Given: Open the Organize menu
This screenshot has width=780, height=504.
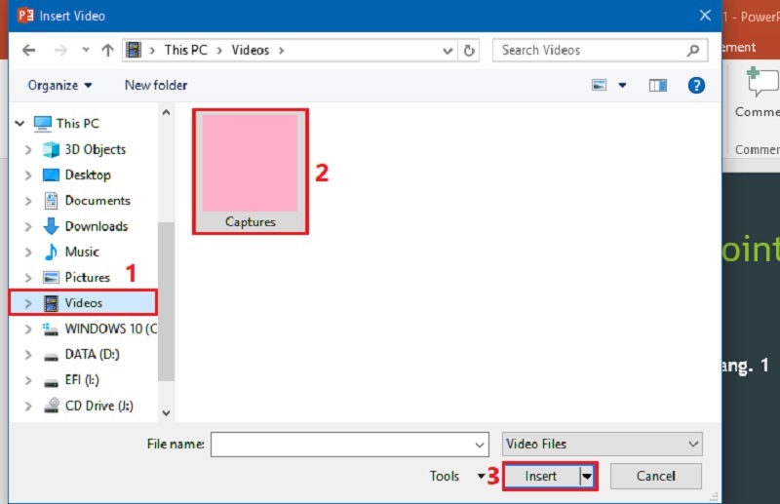Looking at the screenshot, I should (x=59, y=85).
